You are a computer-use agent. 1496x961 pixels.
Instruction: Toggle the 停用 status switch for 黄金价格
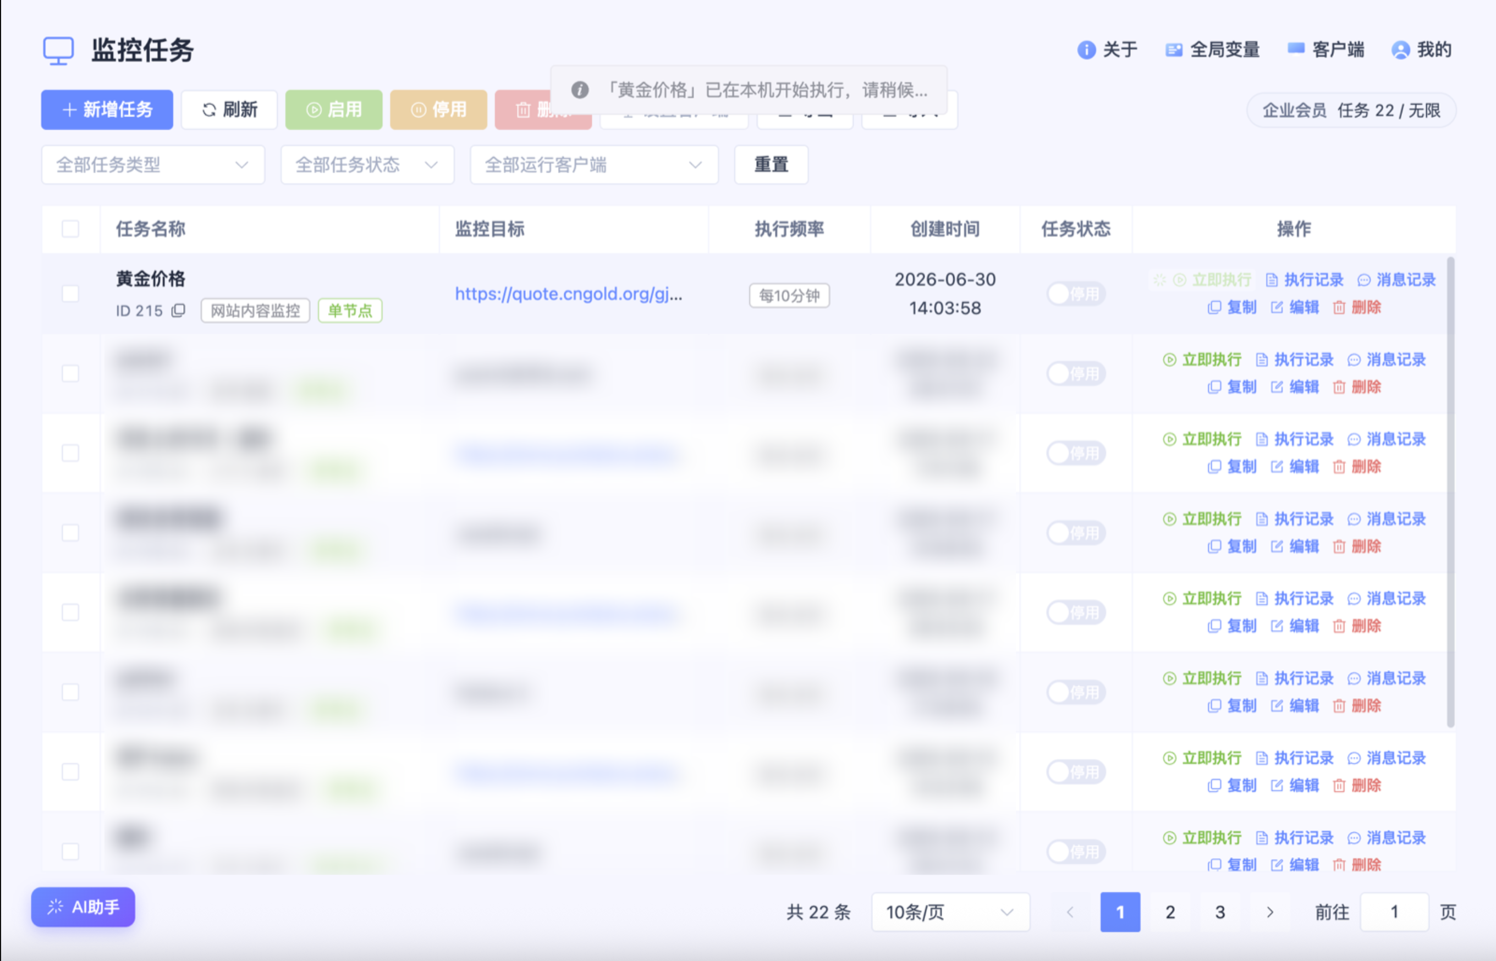1076,294
